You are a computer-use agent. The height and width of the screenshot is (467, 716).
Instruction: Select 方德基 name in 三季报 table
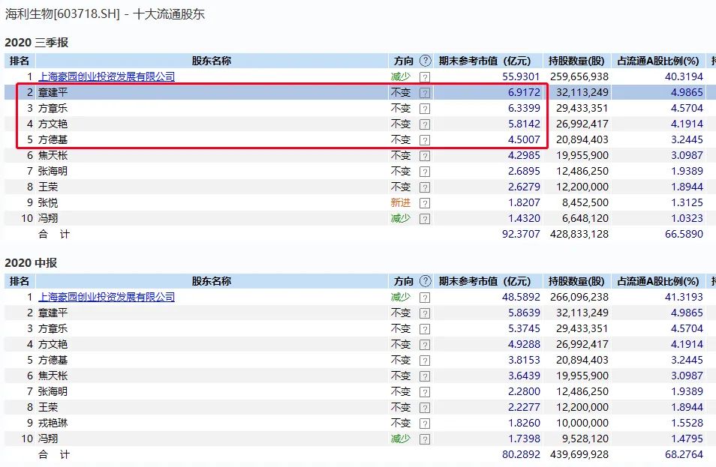pos(53,139)
